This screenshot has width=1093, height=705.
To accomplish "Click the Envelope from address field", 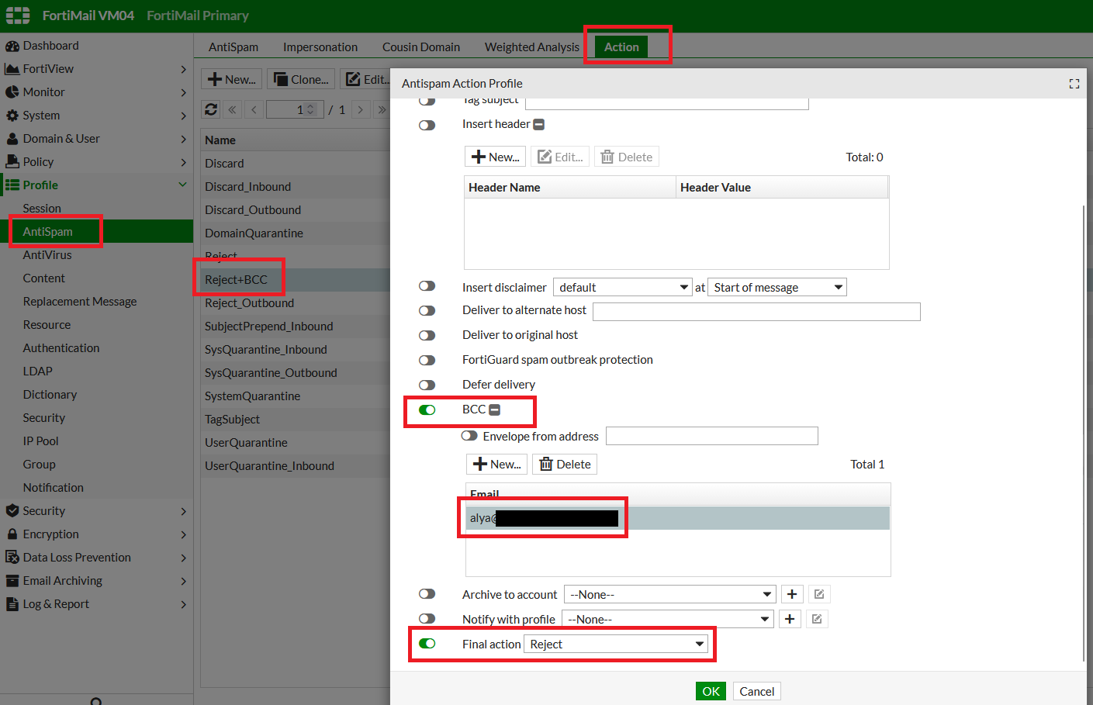I will click(x=712, y=436).
